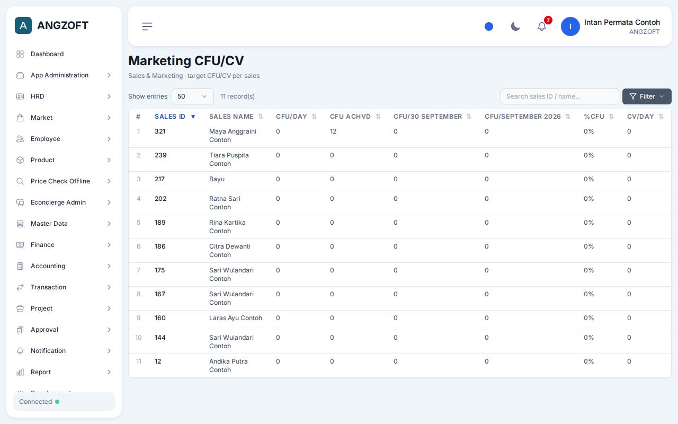Click the 11 record(s) count text

pyautogui.click(x=237, y=96)
